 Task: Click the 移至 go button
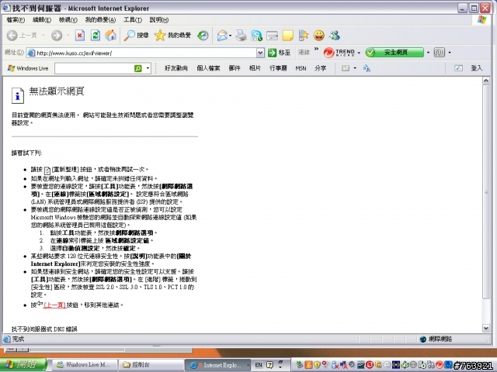pos(280,53)
